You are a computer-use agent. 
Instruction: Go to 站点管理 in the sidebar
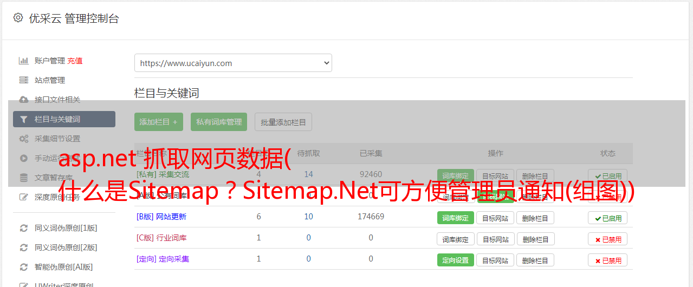(50, 80)
